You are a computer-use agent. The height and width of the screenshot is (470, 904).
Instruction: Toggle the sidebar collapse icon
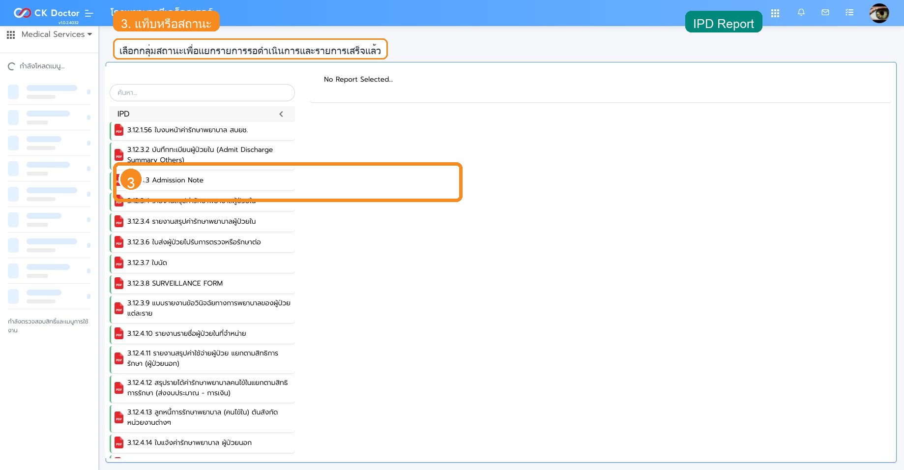[x=89, y=13]
